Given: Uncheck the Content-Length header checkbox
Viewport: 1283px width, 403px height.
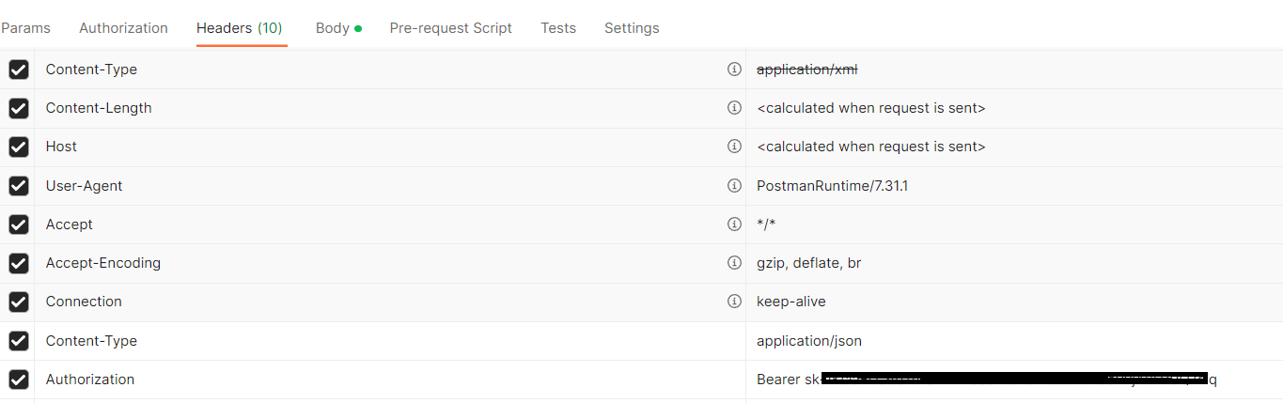Looking at the screenshot, I should pos(19,108).
